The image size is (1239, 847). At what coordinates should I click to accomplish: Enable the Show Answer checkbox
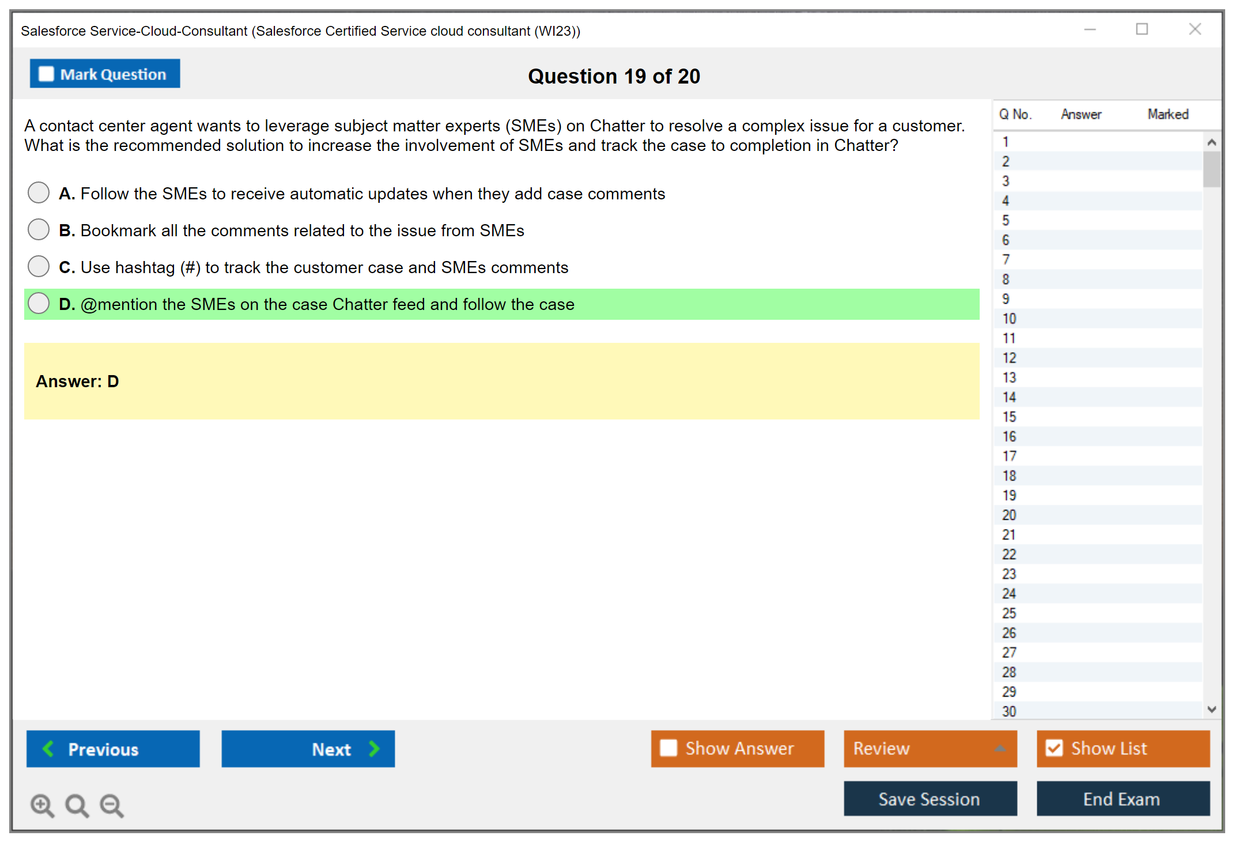[x=668, y=748]
